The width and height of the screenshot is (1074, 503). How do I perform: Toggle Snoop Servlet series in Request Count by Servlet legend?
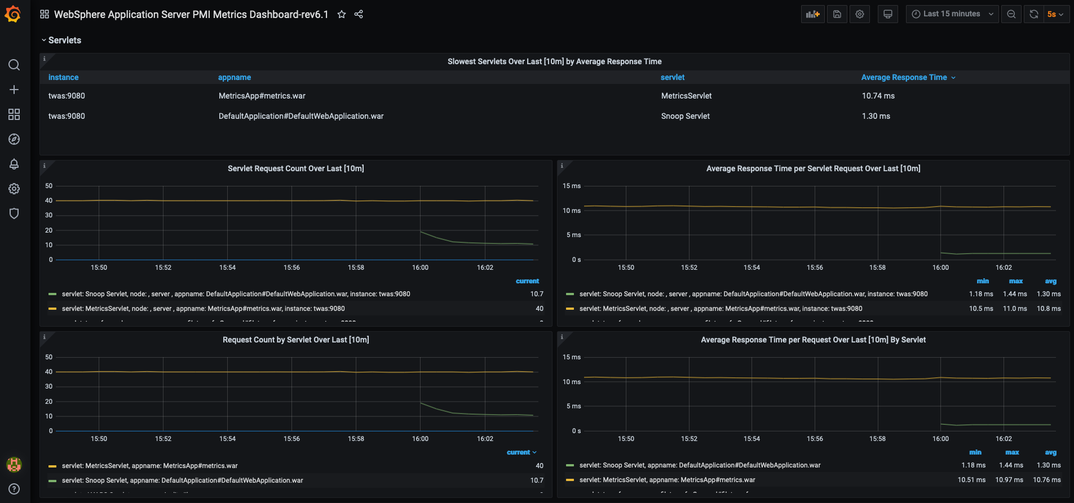click(x=182, y=480)
